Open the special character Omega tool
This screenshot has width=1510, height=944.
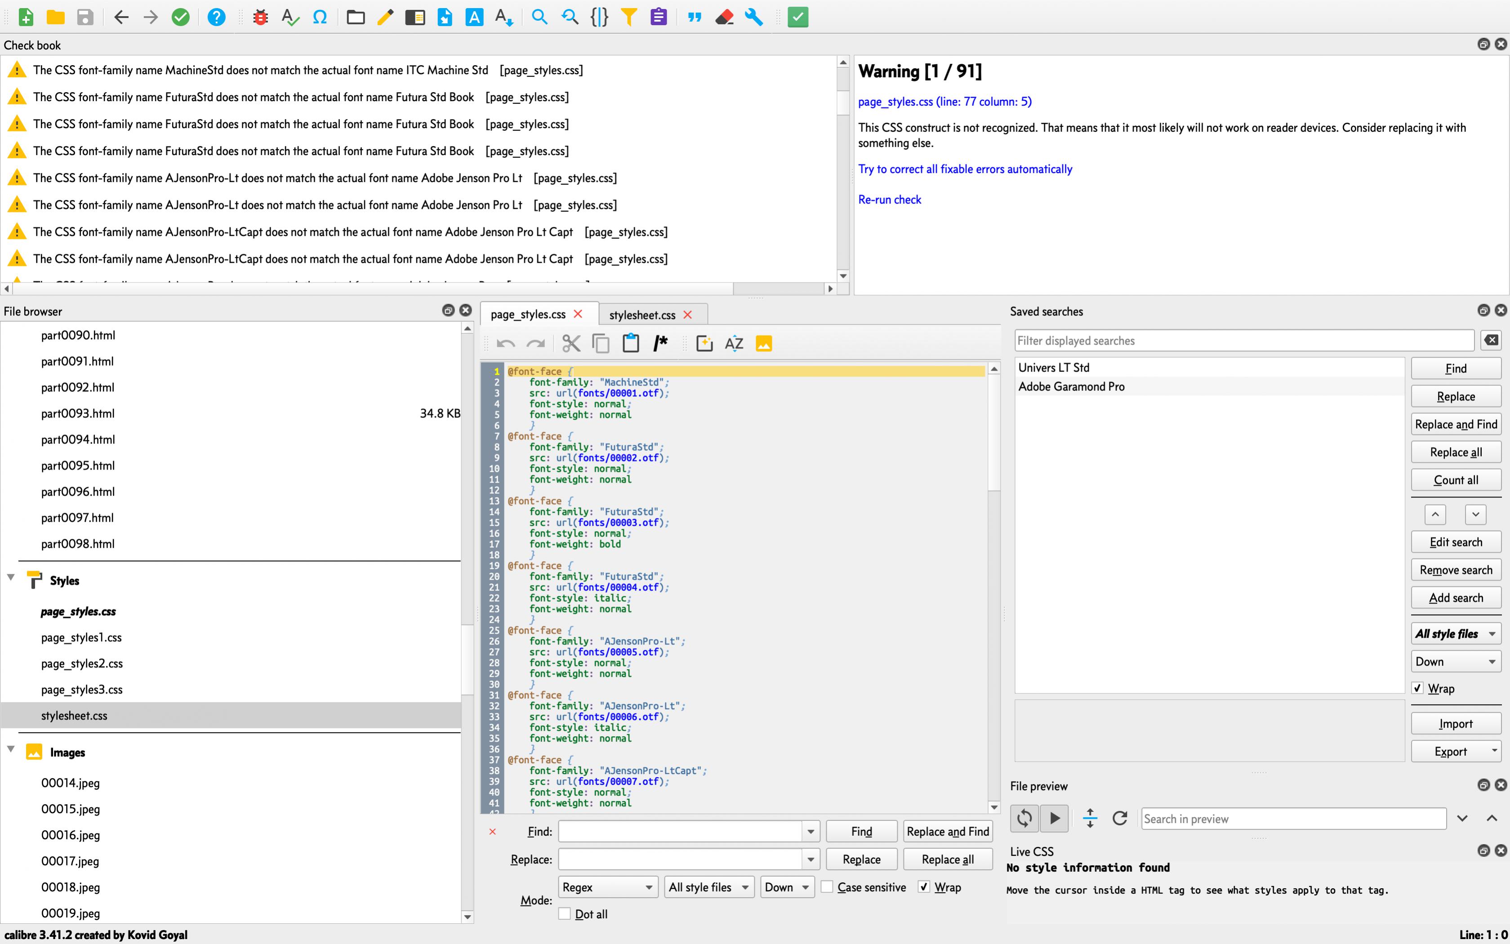coord(320,17)
